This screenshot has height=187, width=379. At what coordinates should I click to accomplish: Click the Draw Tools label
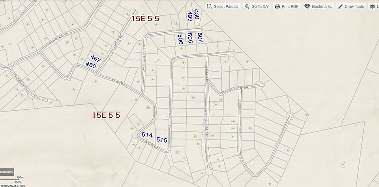pos(354,7)
